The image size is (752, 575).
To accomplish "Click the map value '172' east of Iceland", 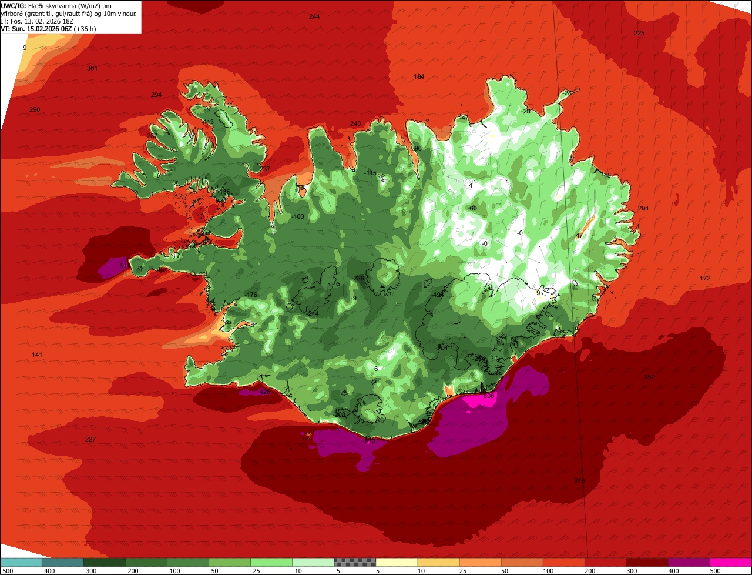I will click(x=706, y=278).
